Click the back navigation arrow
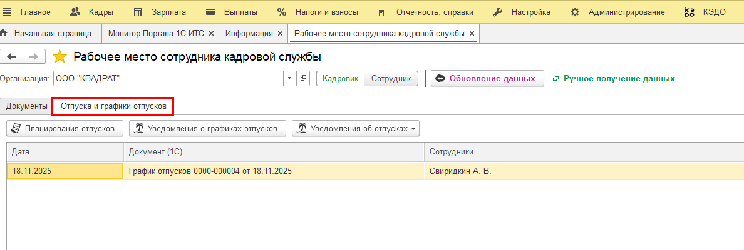744x250 pixels. (x=11, y=57)
